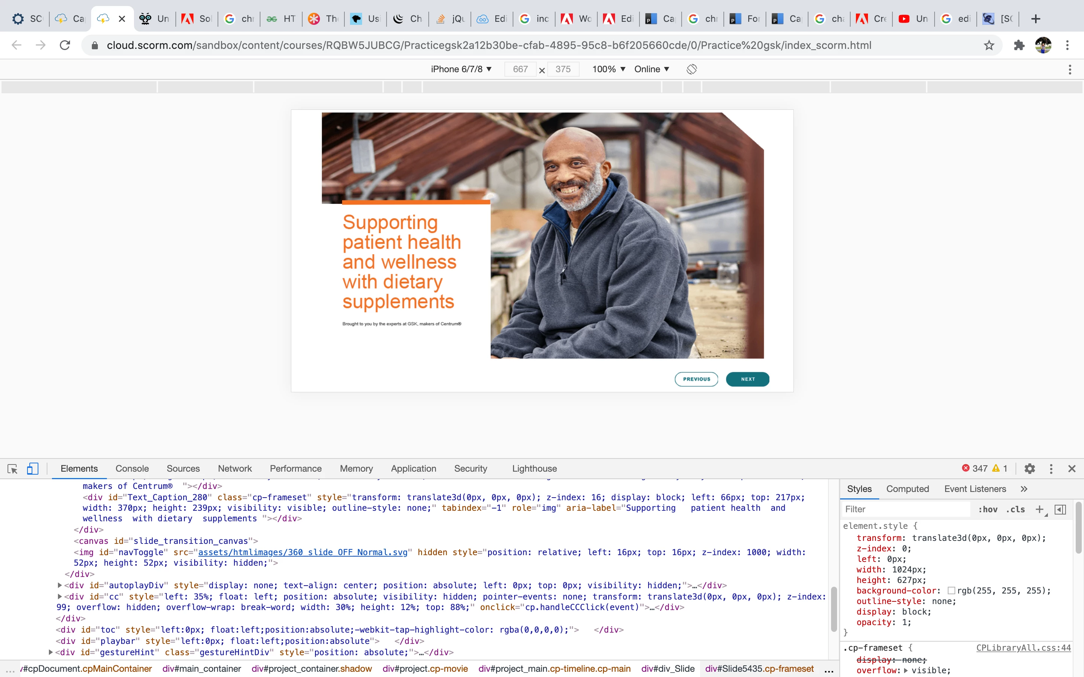The width and height of the screenshot is (1084, 677).
Task: Open the Computed styles tab
Action: pyautogui.click(x=907, y=489)
